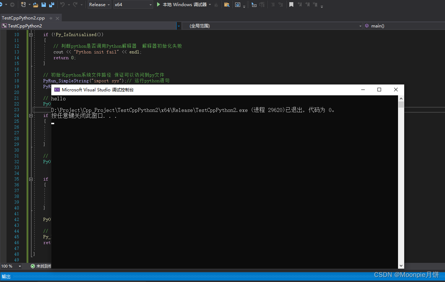Start debugging with 本地 Windows 调试器
The width and height of the screenshot is (445, 282).
182,5
